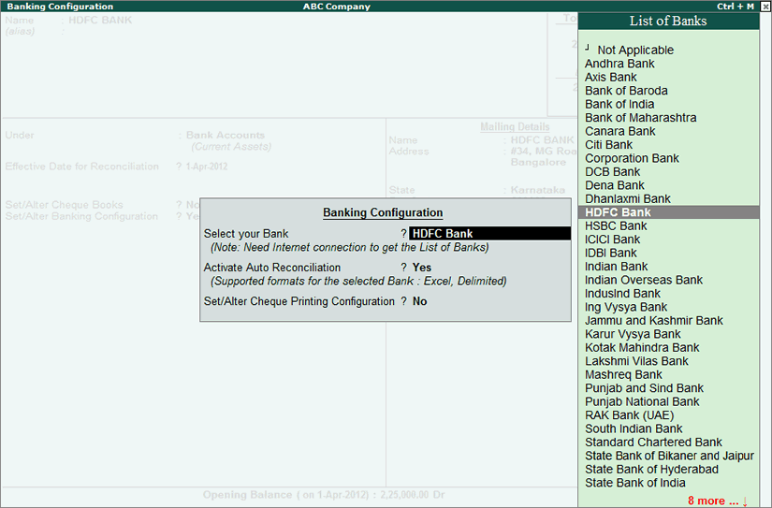This screenshot has height=508, width=772.
Task: Select Jammu and Kashmir Bank
Action: [654, 321]
